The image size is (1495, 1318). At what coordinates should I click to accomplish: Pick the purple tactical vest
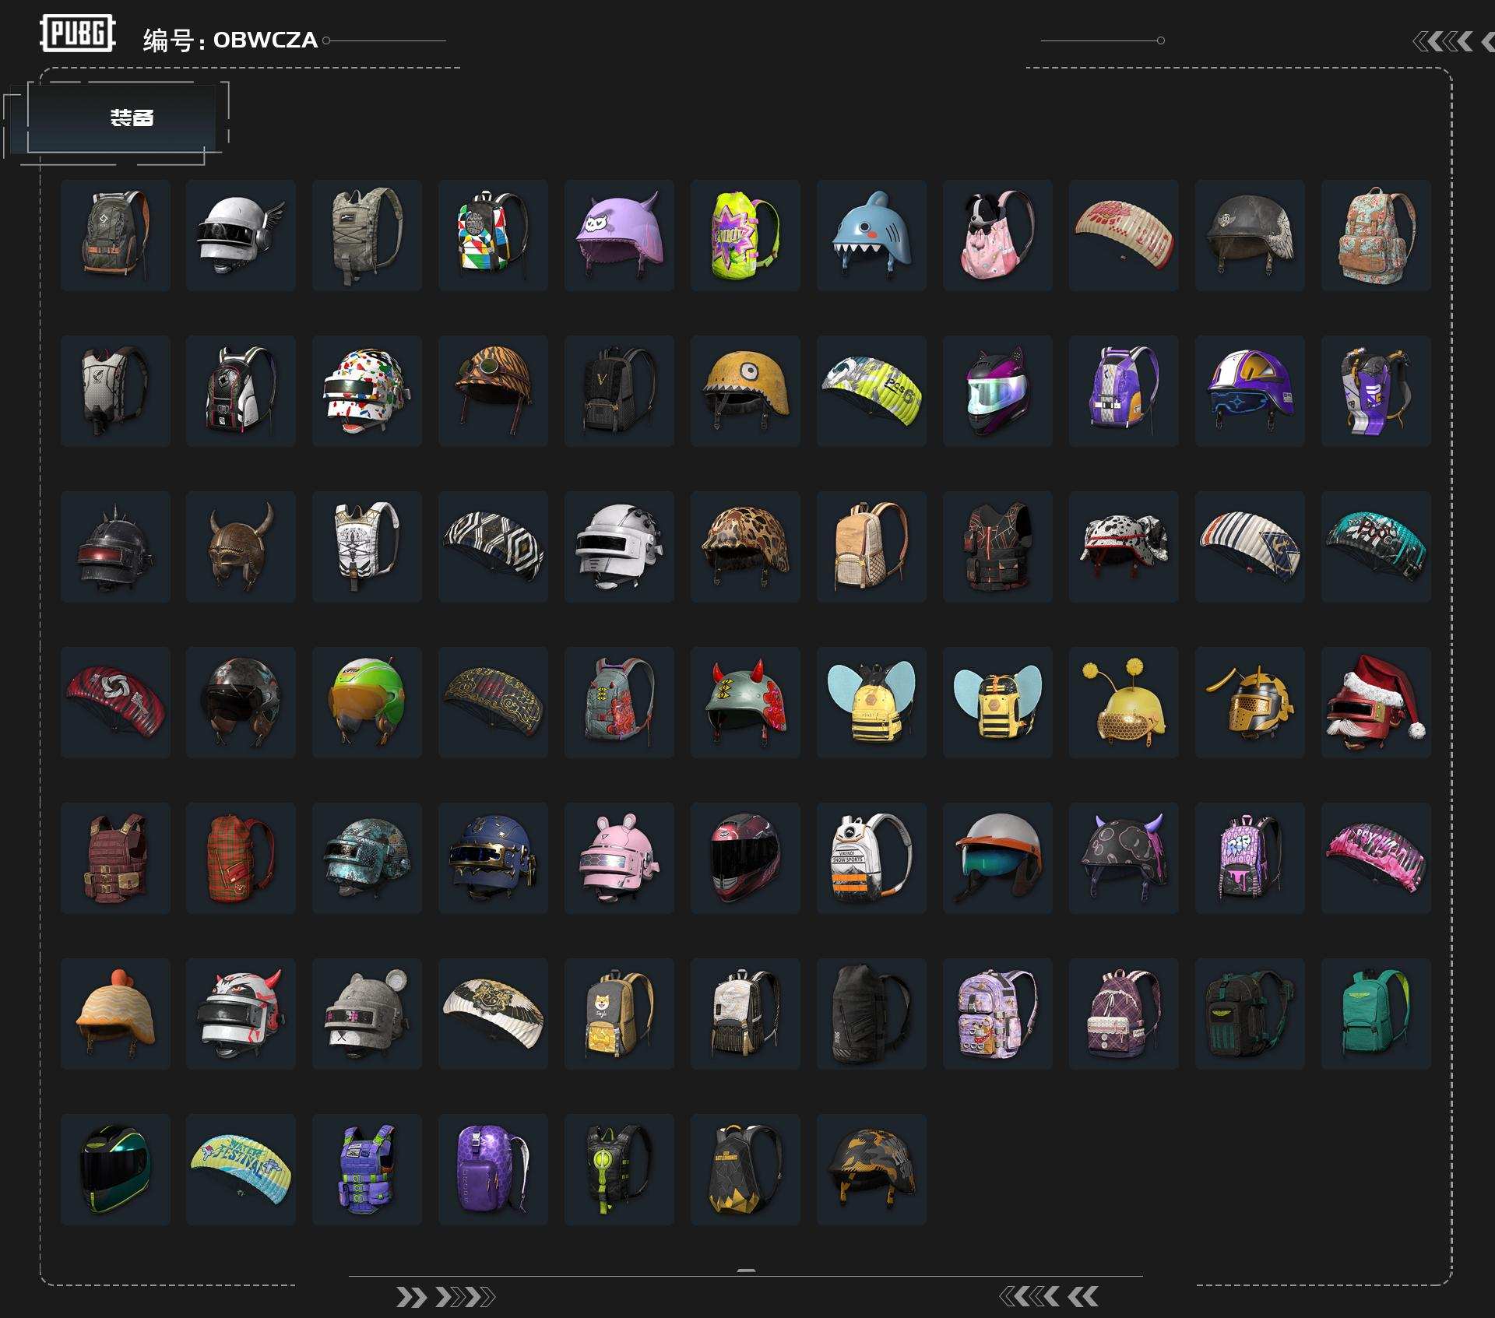(x=367, y=1169)
